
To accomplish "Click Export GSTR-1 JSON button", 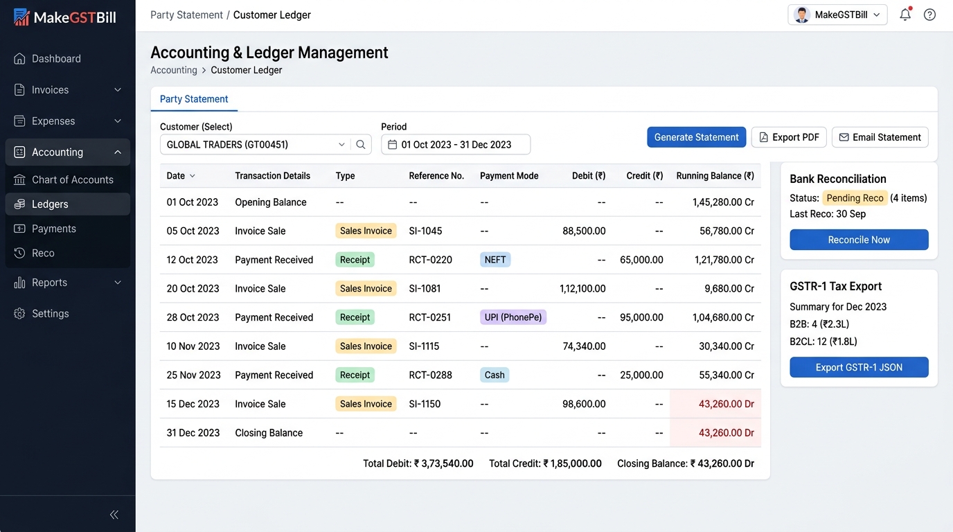I will 859,367.
